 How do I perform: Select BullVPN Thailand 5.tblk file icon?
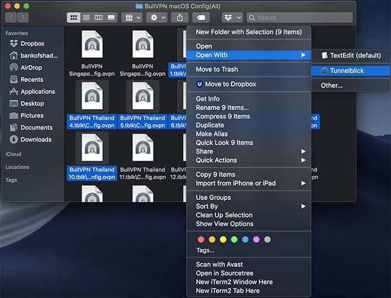(143, 96)
